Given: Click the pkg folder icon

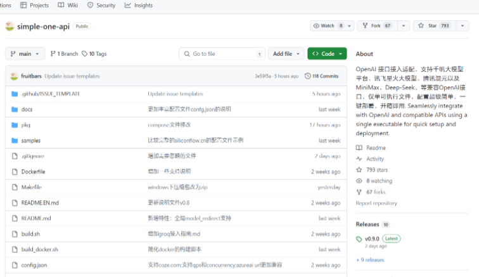Looking at the screenshot, I should click(x=15, y=125).
